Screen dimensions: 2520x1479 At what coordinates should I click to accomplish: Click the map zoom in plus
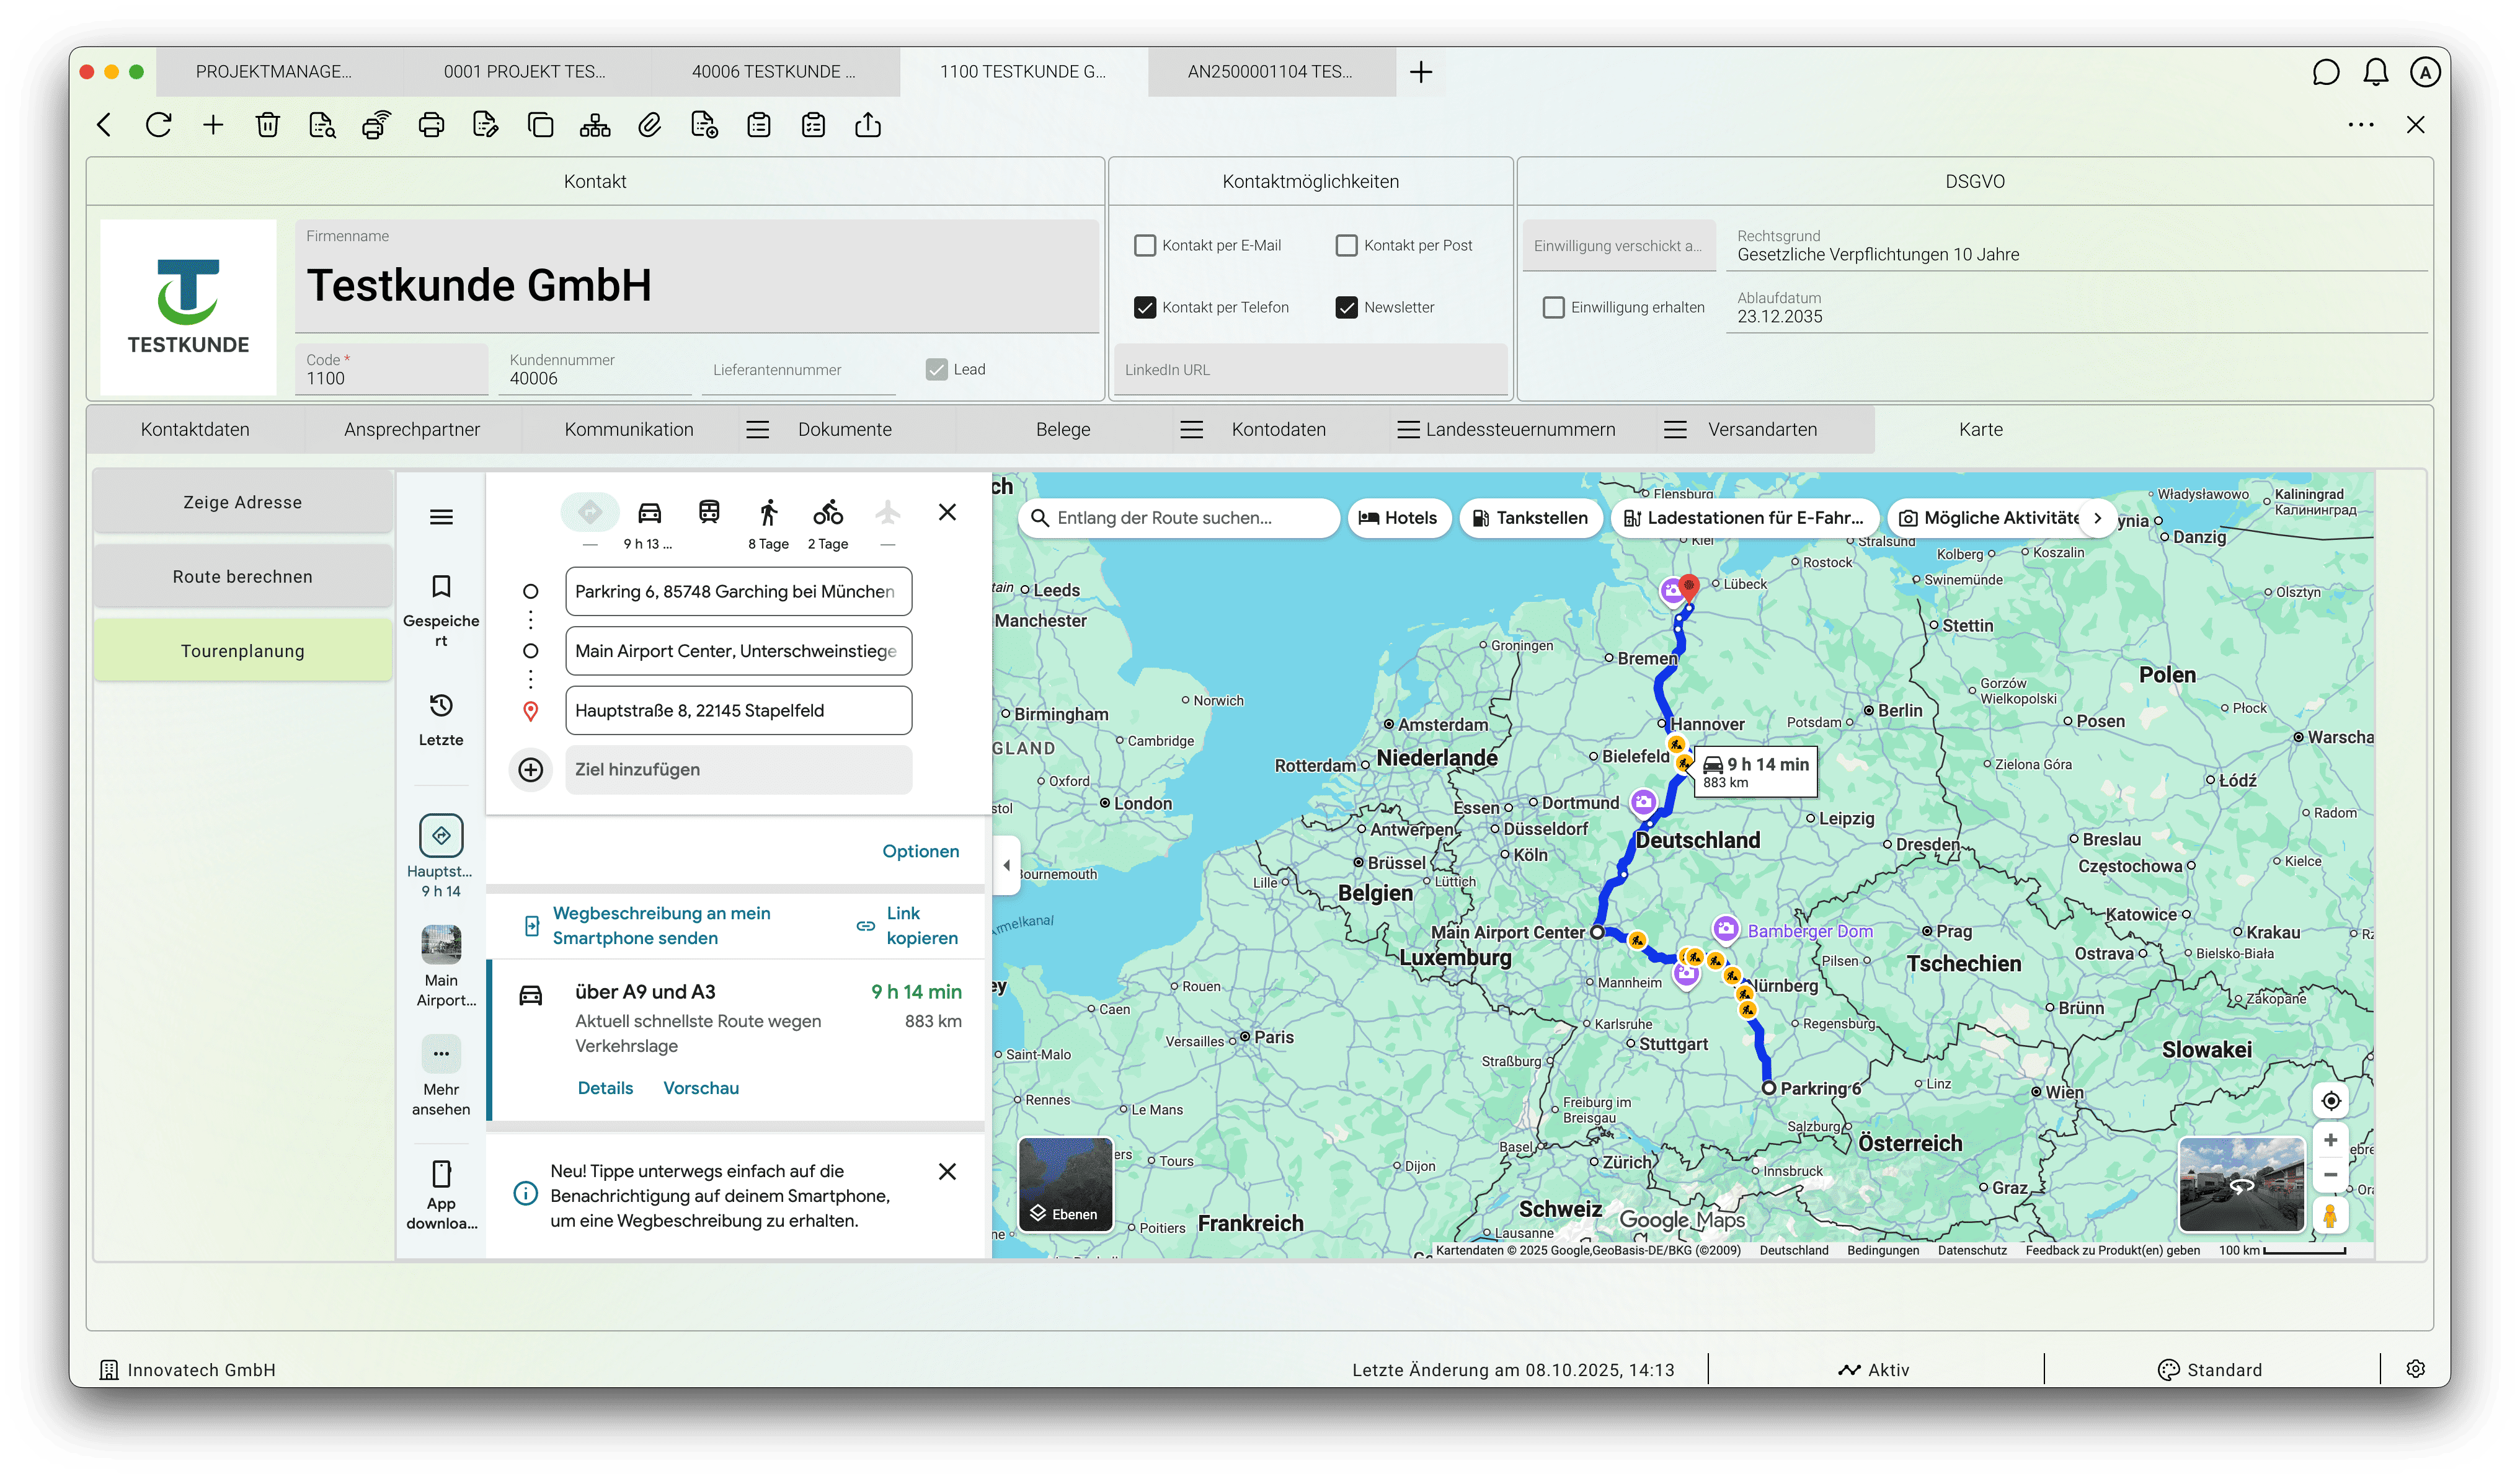[x=2331, y=1140]
